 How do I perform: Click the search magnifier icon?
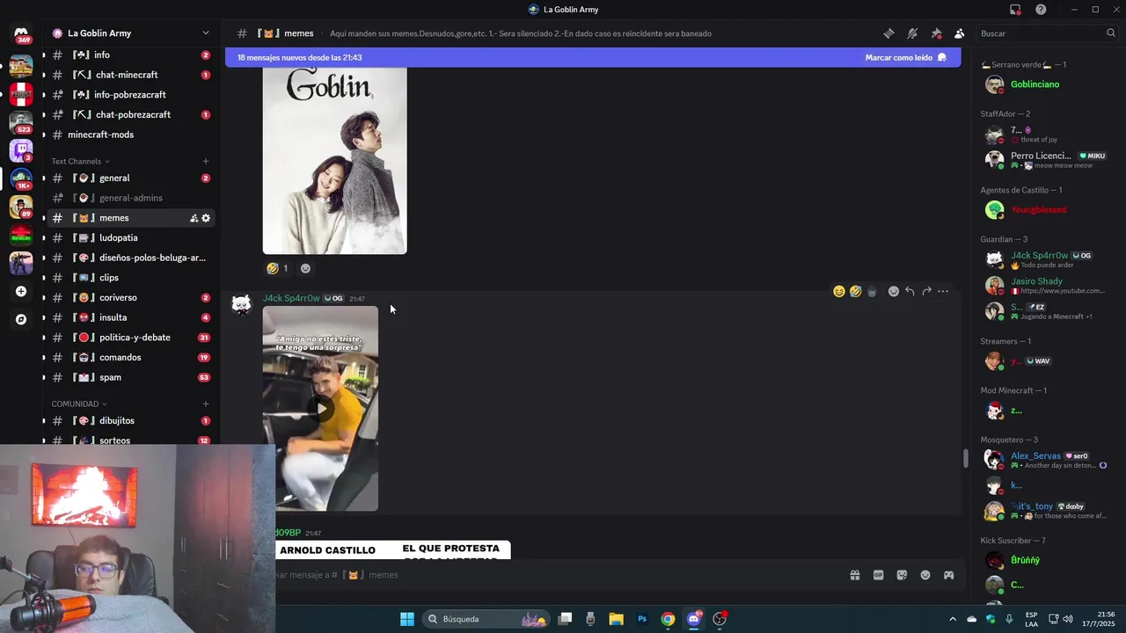[x=1110, y=33]
